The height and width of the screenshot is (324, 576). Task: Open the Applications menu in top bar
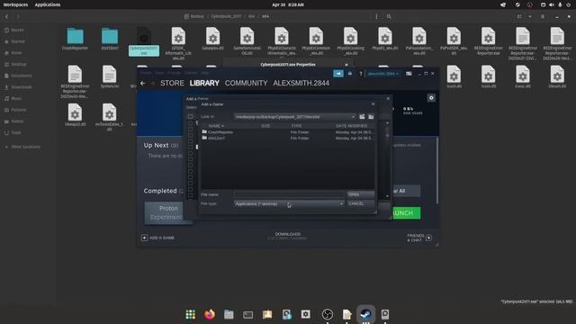[x=48, y=4]
